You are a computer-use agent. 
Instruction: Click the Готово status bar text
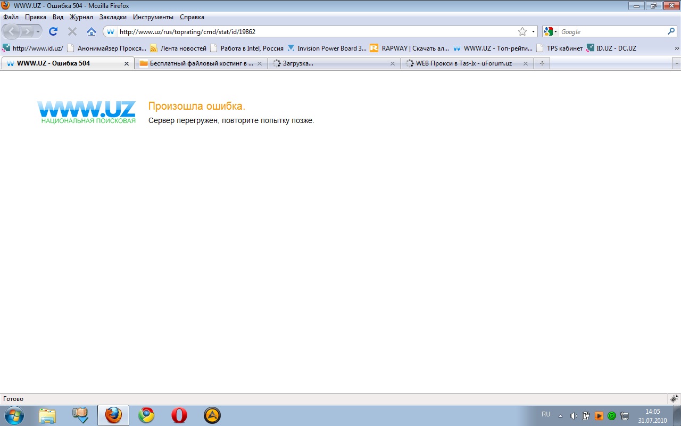point(13,399)
